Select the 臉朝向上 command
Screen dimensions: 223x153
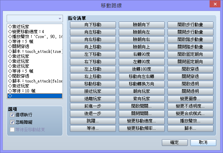tap(141, 47)
